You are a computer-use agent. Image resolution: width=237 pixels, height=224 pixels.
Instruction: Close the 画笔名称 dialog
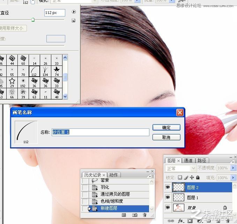[x=180, y=113]
